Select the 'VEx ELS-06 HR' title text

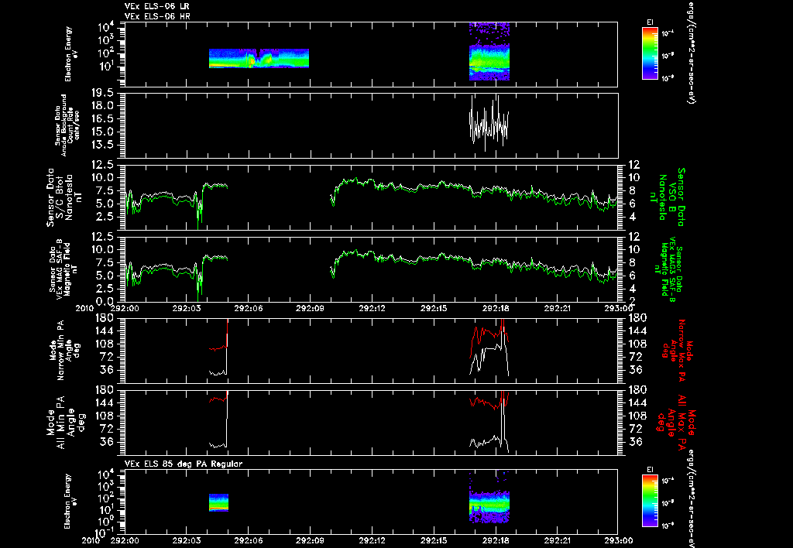pos(157,16)
